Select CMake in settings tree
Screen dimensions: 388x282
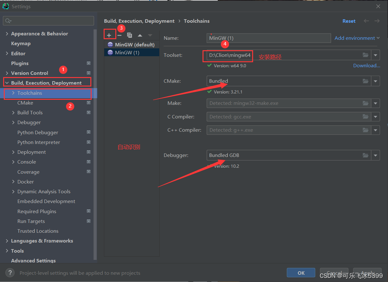pos(25,103)
